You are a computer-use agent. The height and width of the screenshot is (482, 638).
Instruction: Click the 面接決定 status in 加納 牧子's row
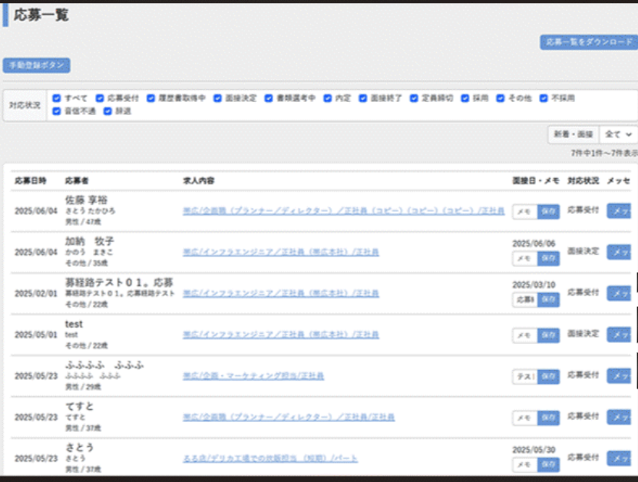coord(583,251)
